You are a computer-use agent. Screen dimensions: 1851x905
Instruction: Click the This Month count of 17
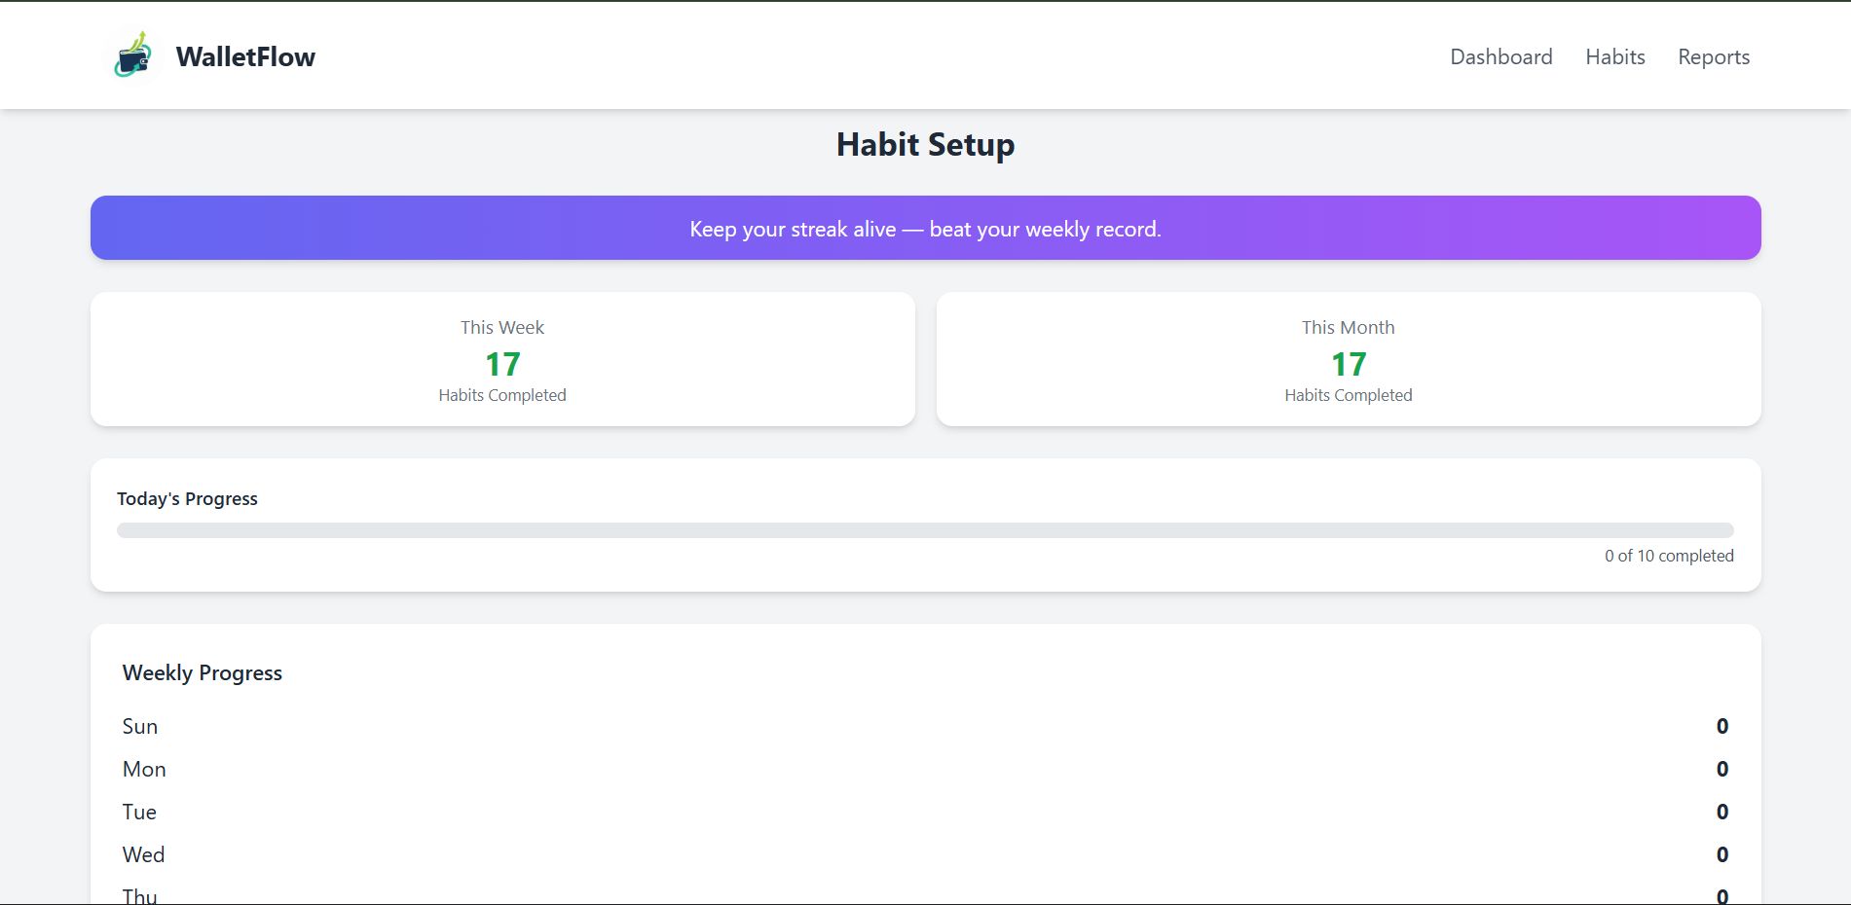tap(1348, 364)
